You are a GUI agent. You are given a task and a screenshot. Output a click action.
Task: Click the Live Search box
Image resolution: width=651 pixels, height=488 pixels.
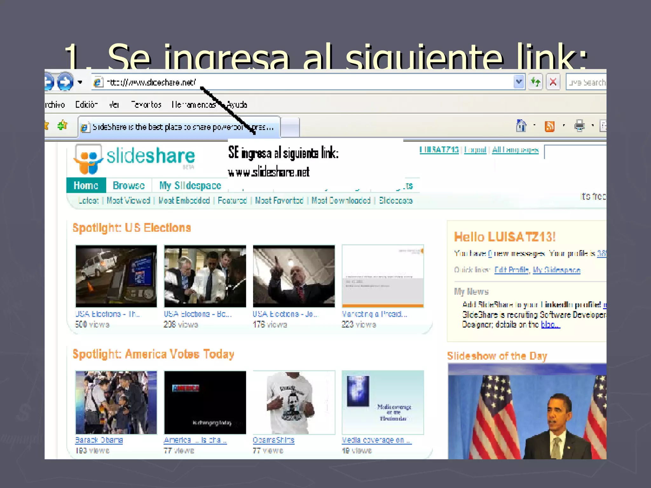586,82
